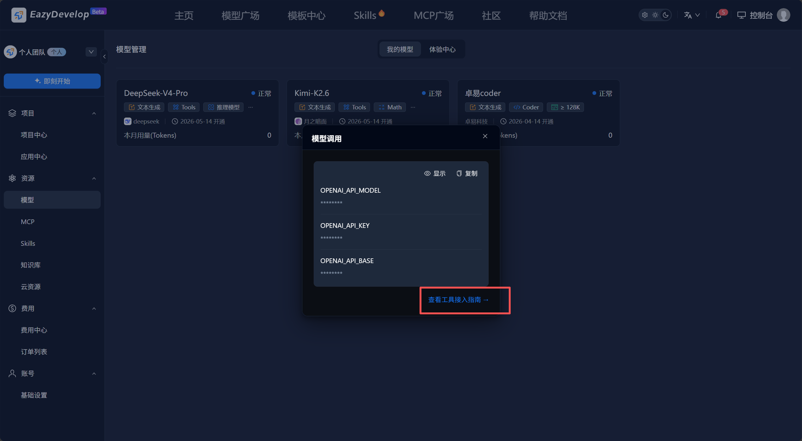This screenshot has width=802, height=441.
Task: Collapse the 项目 sidebar section
Action: click(x=94, y=113)
